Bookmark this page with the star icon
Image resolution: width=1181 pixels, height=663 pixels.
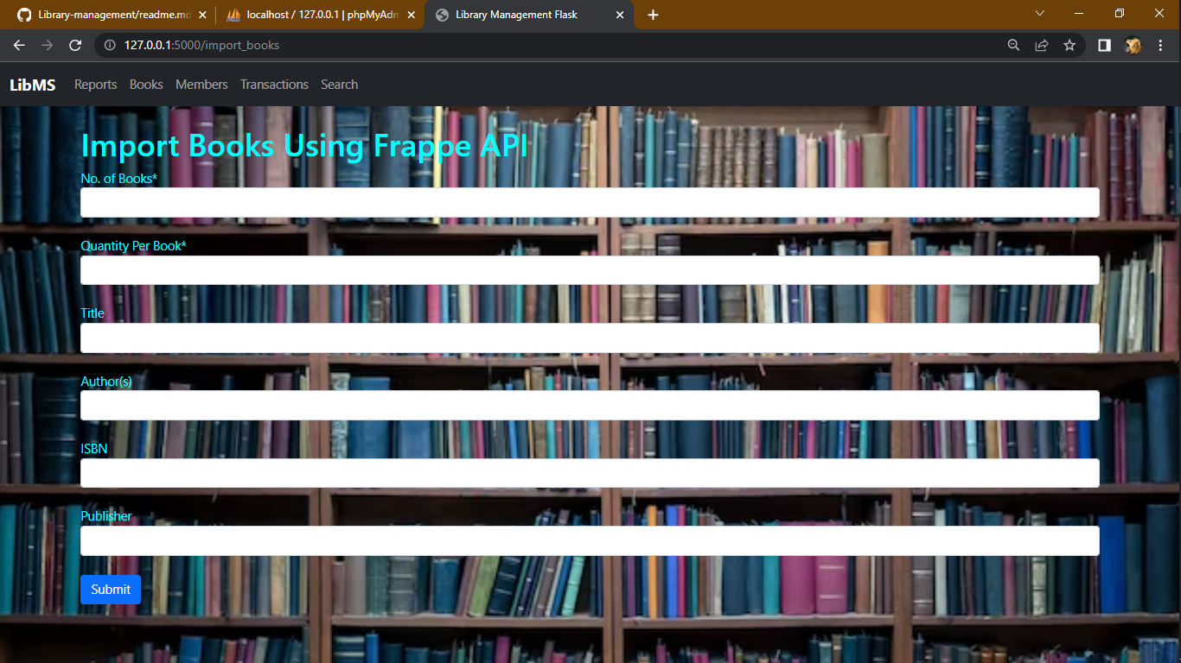(x=1069, y=45)
